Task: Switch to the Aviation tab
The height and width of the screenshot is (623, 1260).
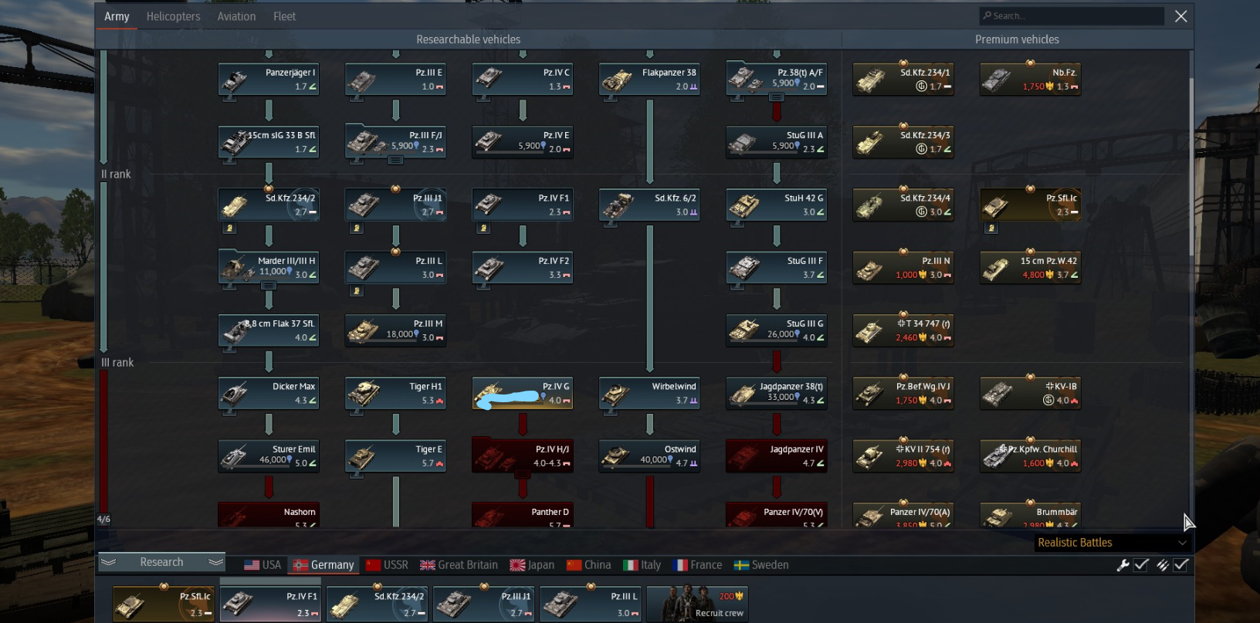Action: point(236,16)
